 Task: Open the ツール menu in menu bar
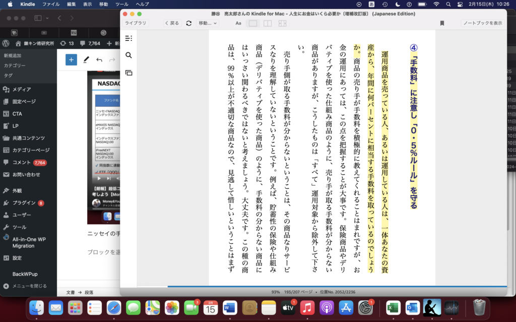(x=121, y=4)
